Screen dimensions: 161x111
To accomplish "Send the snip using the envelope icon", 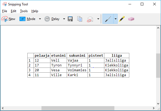I will pyautogui.click(x=90, y=19).
